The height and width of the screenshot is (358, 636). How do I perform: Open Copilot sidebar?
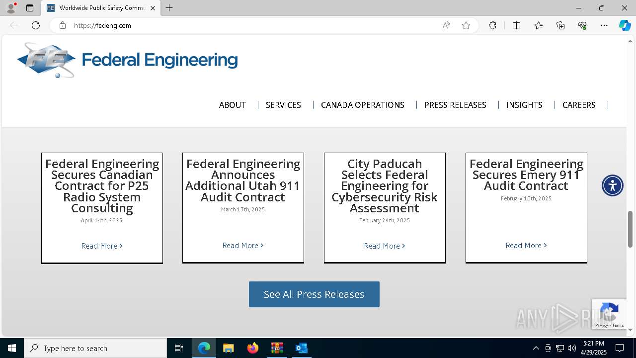click(x=625, y=25)
